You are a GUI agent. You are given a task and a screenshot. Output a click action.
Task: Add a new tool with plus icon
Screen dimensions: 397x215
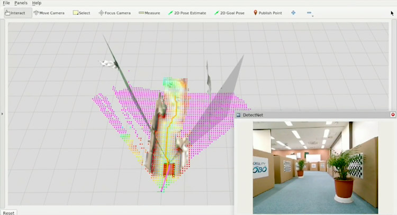pyautogui.click(x=293, y=13)
